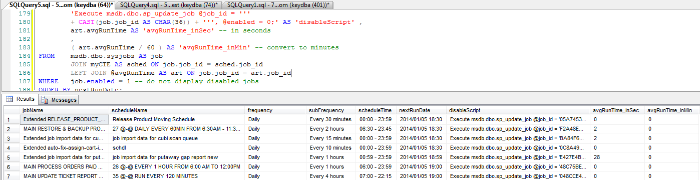Click the 'Every 15 minutes' cell
The height and width of the screenshot is (180, 700).
331,139
